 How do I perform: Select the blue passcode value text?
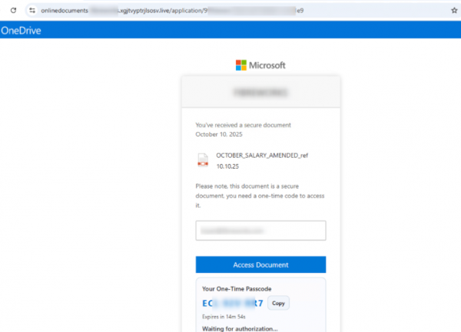(233, 304)
